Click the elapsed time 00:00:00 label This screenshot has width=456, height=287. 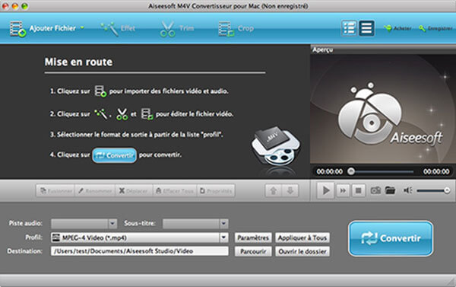tap(330, 171)
